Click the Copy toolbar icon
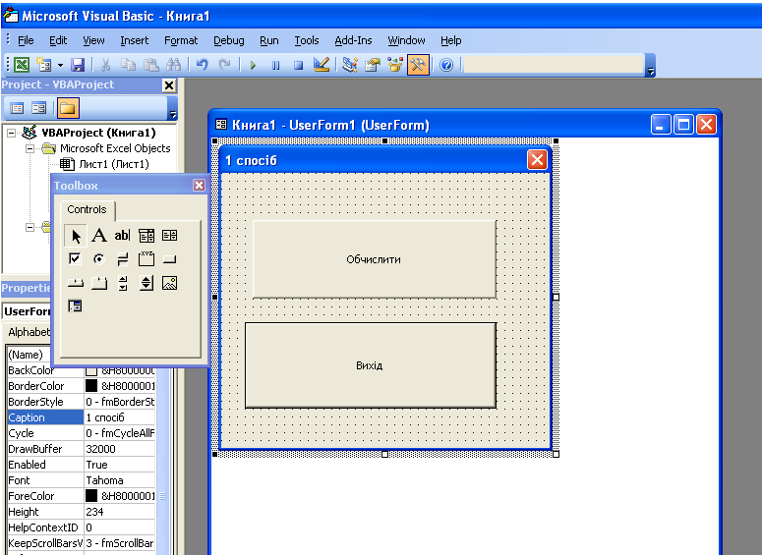 [128, 65]
